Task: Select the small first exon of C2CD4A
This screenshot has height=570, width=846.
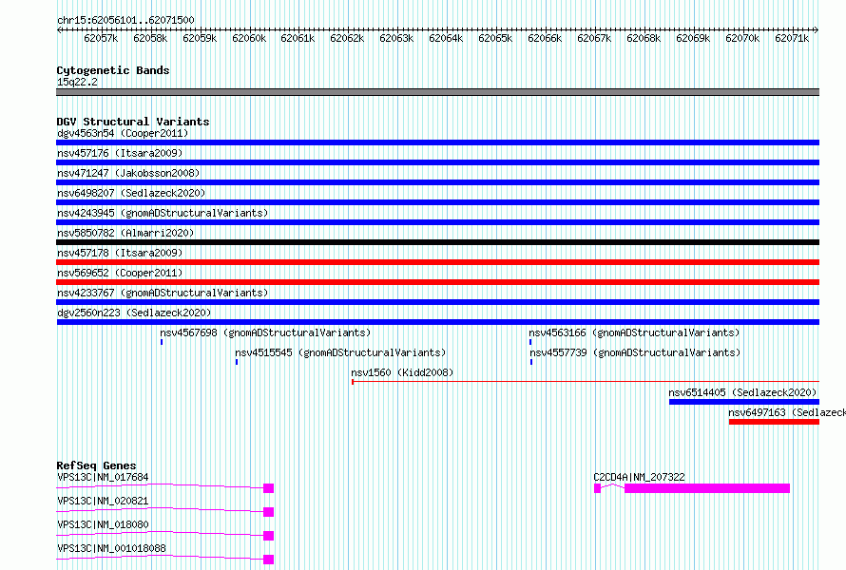Action: point(597,488)
